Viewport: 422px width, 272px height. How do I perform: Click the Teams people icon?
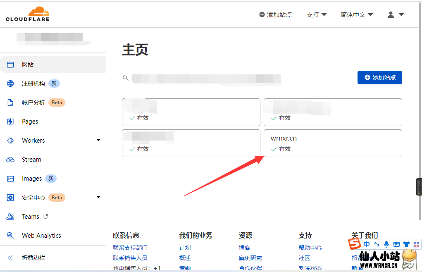tap(10, 217)
